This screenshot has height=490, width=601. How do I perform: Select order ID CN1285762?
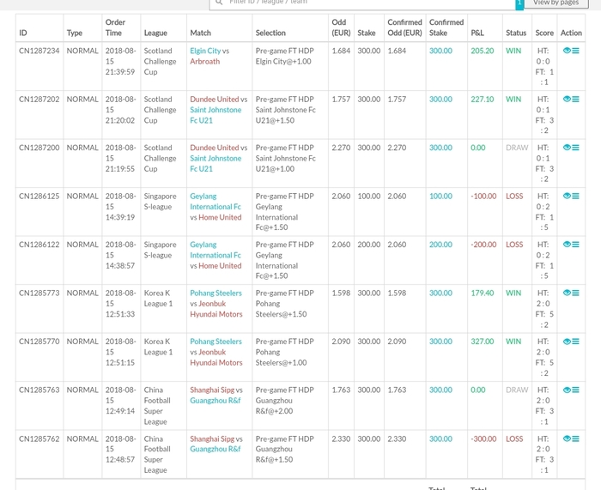(x=39, y=439)
